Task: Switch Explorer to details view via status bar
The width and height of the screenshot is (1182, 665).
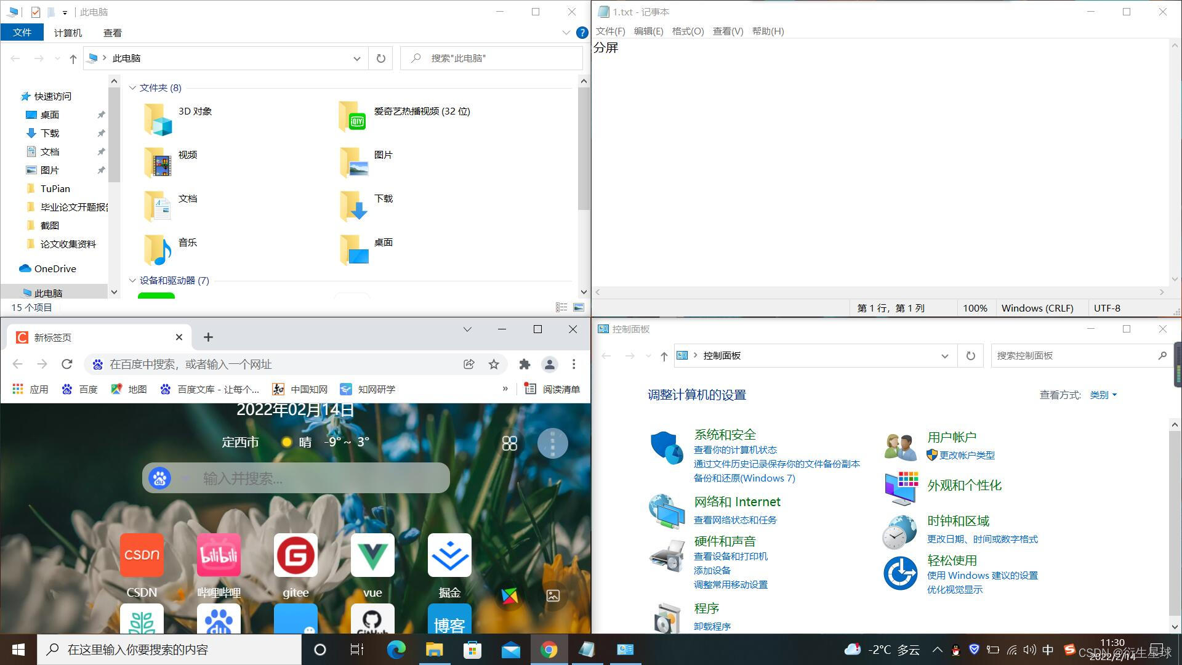Action: [561, 307]
